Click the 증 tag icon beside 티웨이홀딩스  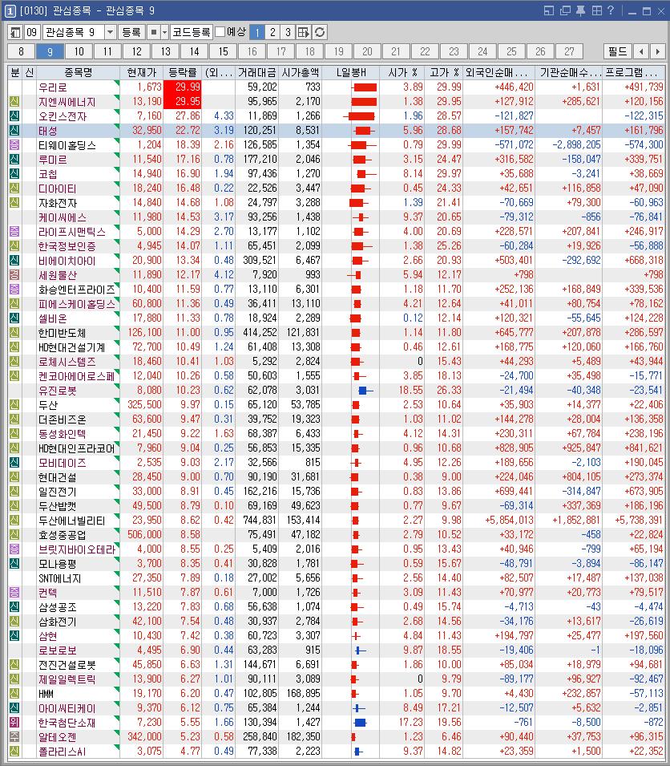[x=14, y=145]
